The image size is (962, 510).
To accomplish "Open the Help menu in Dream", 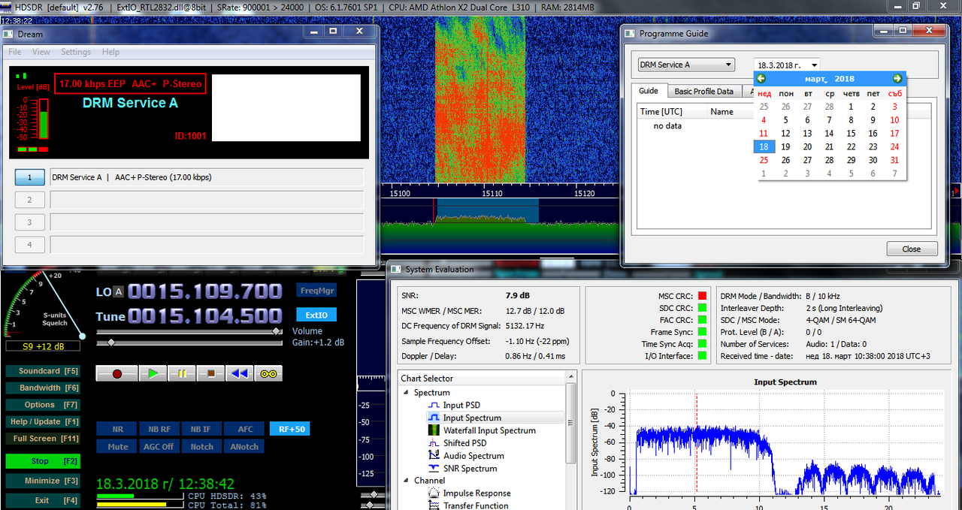I will (110, 52).
